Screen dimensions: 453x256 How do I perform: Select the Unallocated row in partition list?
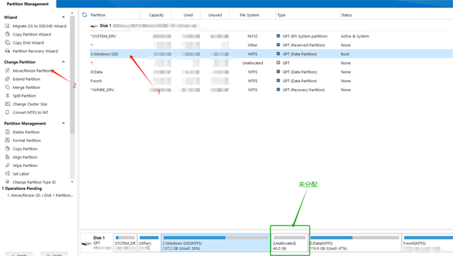coord(271,63)
